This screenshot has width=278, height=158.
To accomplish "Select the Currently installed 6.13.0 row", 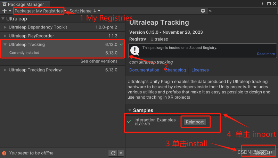I will coord(63,53).
